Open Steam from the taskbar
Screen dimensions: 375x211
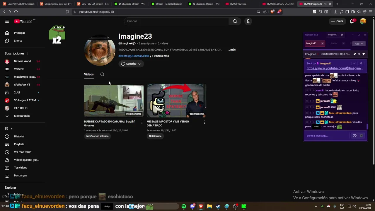tap(218, 206)
